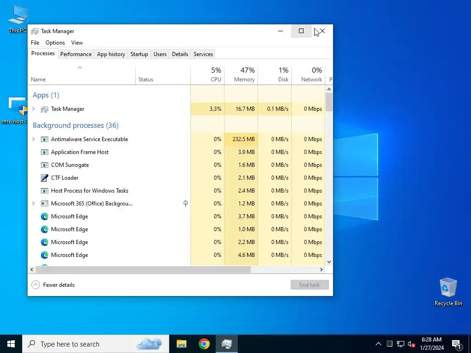Click the Host Process for Windows Tasks icon

(x=45, y=191)
